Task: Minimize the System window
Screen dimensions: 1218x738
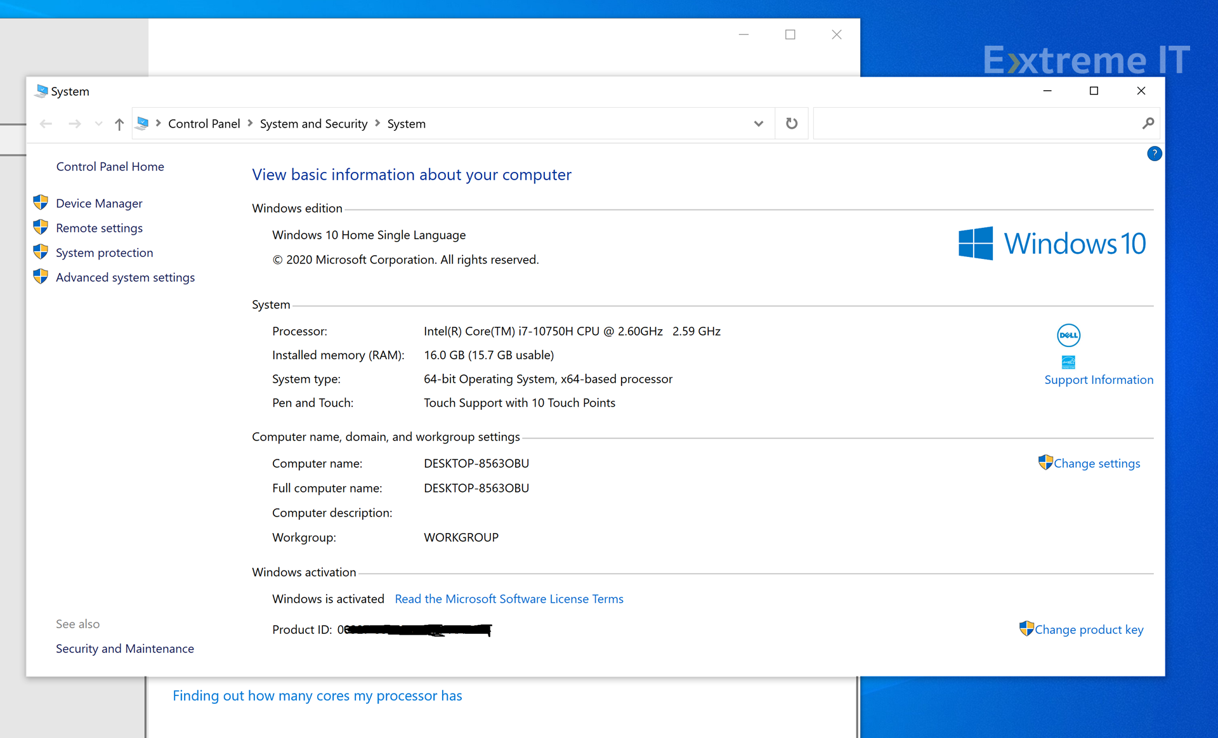Action: (1047, 91)
